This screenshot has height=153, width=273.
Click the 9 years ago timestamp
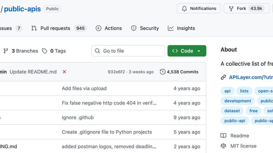[x=187, y=118]
